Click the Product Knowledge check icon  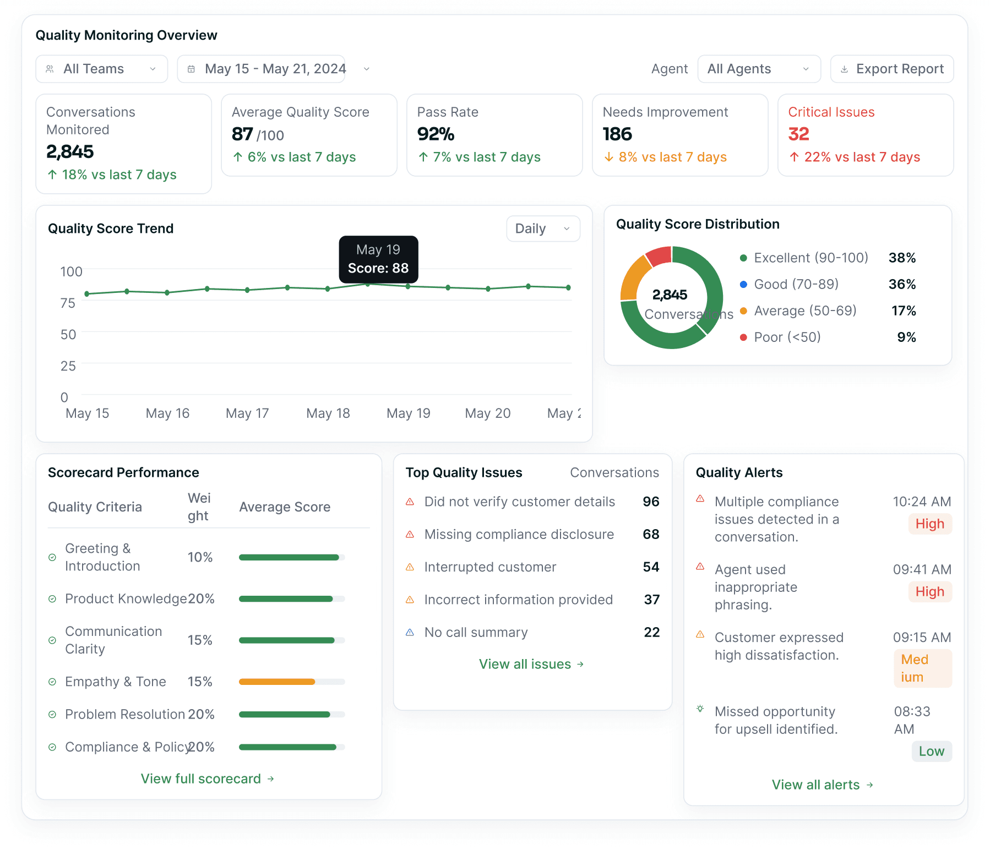coord(52,598)
